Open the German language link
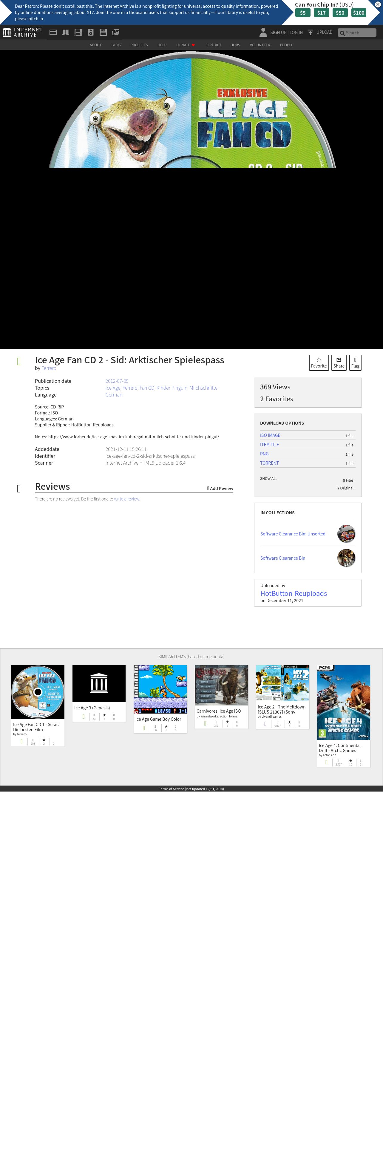 114,394
